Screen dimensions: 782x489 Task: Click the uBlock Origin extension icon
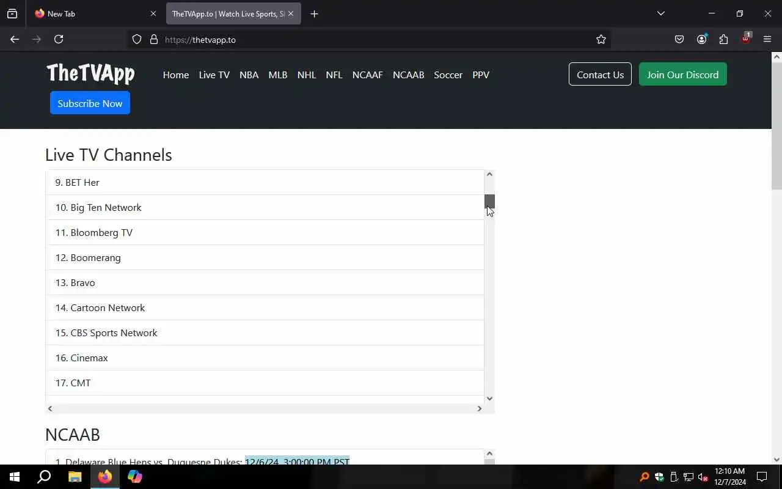pyautogui.click(x=745, y=39)
